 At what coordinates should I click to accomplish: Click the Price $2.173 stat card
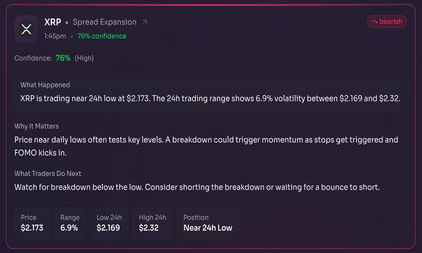point(32,223)
